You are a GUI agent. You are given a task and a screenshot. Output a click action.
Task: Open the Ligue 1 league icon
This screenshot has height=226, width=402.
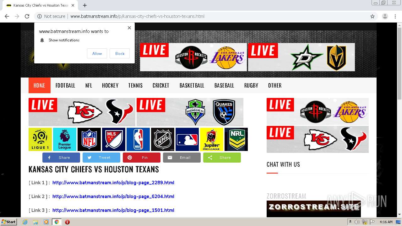coord(40,139)
